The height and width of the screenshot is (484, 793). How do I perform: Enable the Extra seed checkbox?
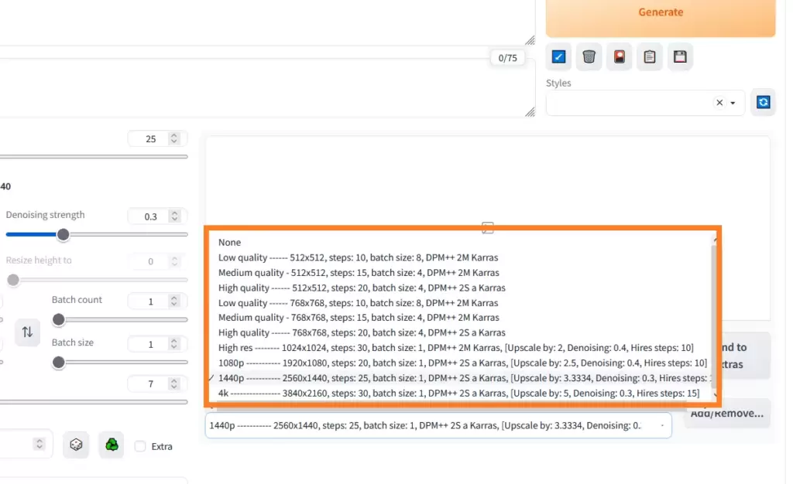point(139,445)
